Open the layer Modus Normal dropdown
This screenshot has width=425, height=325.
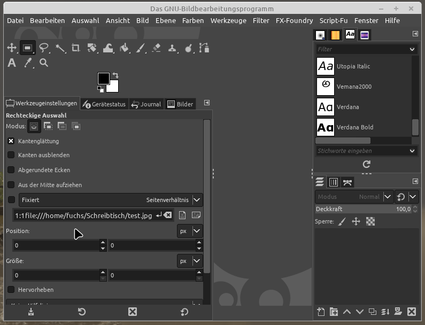click(354, 197)
